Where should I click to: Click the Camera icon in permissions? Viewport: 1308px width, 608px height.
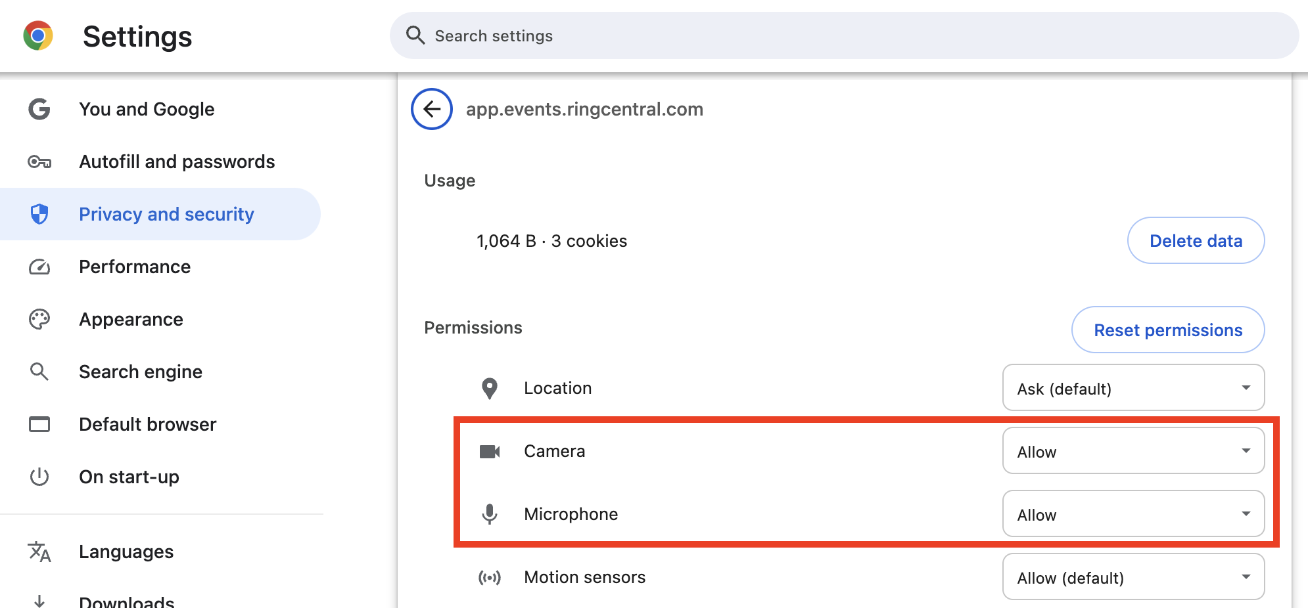tap(490, 451)
